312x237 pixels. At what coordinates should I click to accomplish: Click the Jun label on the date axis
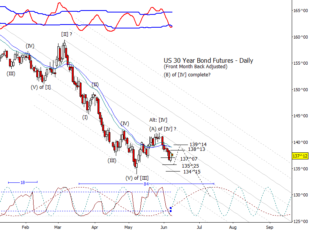(164, 227)
